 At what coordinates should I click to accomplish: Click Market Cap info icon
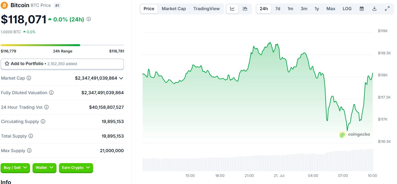point(29,78)
